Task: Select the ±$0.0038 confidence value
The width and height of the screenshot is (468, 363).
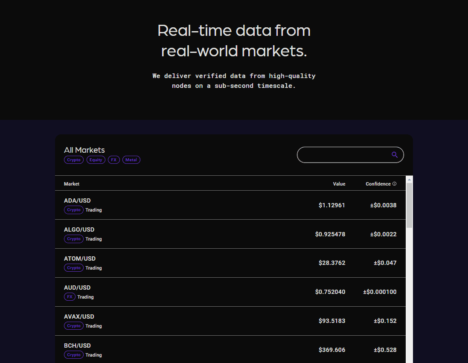Action: coord(383,205)
